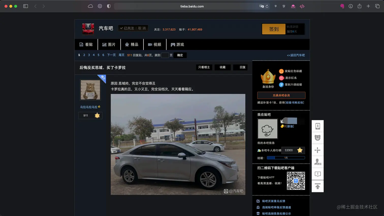The height and width of the screenshot is (216, 384).
Task: Click the privacy shield icon
Action: tap(109, 6)
